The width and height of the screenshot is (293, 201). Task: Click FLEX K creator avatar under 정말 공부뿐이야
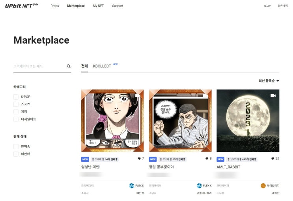(x=200, y=186)
